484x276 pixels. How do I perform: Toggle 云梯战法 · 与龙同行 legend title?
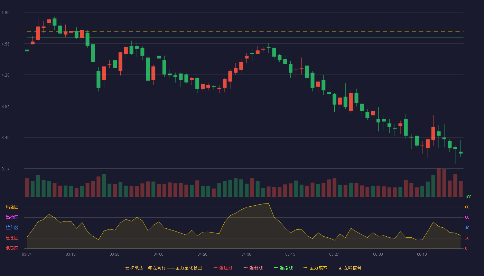click(x=164, y=268)
